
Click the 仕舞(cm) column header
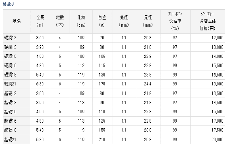(81, 21)
